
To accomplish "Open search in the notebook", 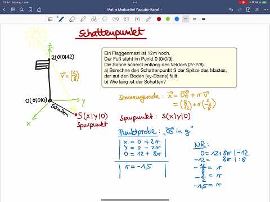I will [22, 10].
